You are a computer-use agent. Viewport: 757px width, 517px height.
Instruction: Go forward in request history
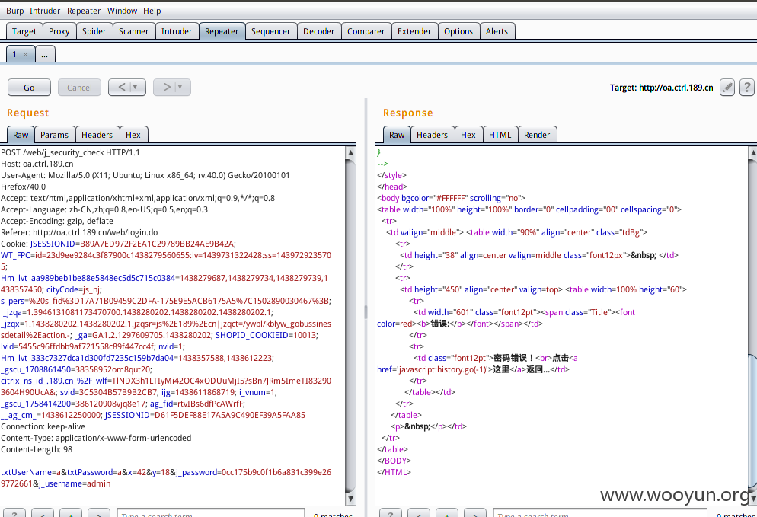(167, 87)
